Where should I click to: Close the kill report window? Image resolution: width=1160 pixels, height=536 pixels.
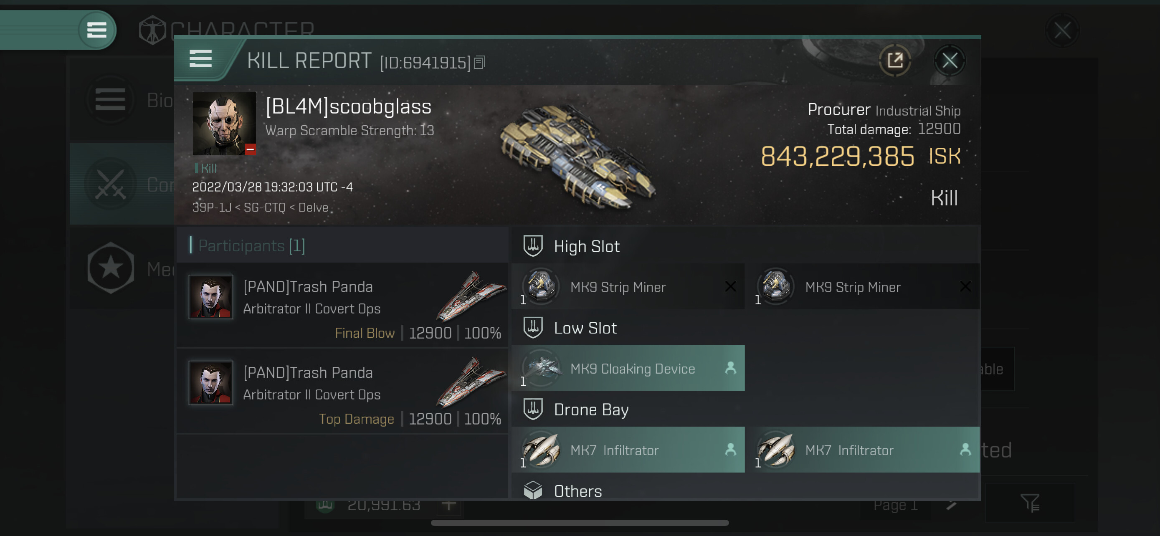(949, 60)
